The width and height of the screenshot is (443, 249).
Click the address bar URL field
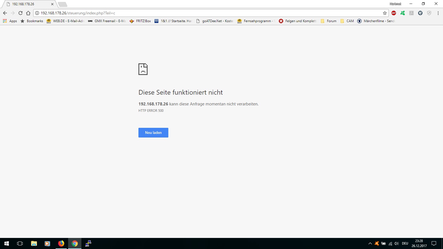194,13
